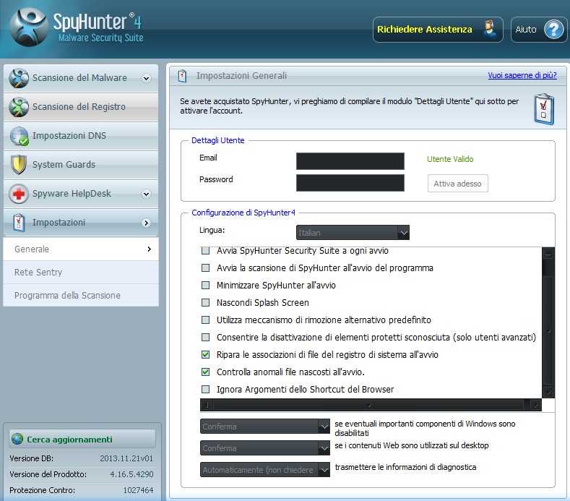
Task: Click the horizontal scrollbar below options list
Action: [371, 405]
